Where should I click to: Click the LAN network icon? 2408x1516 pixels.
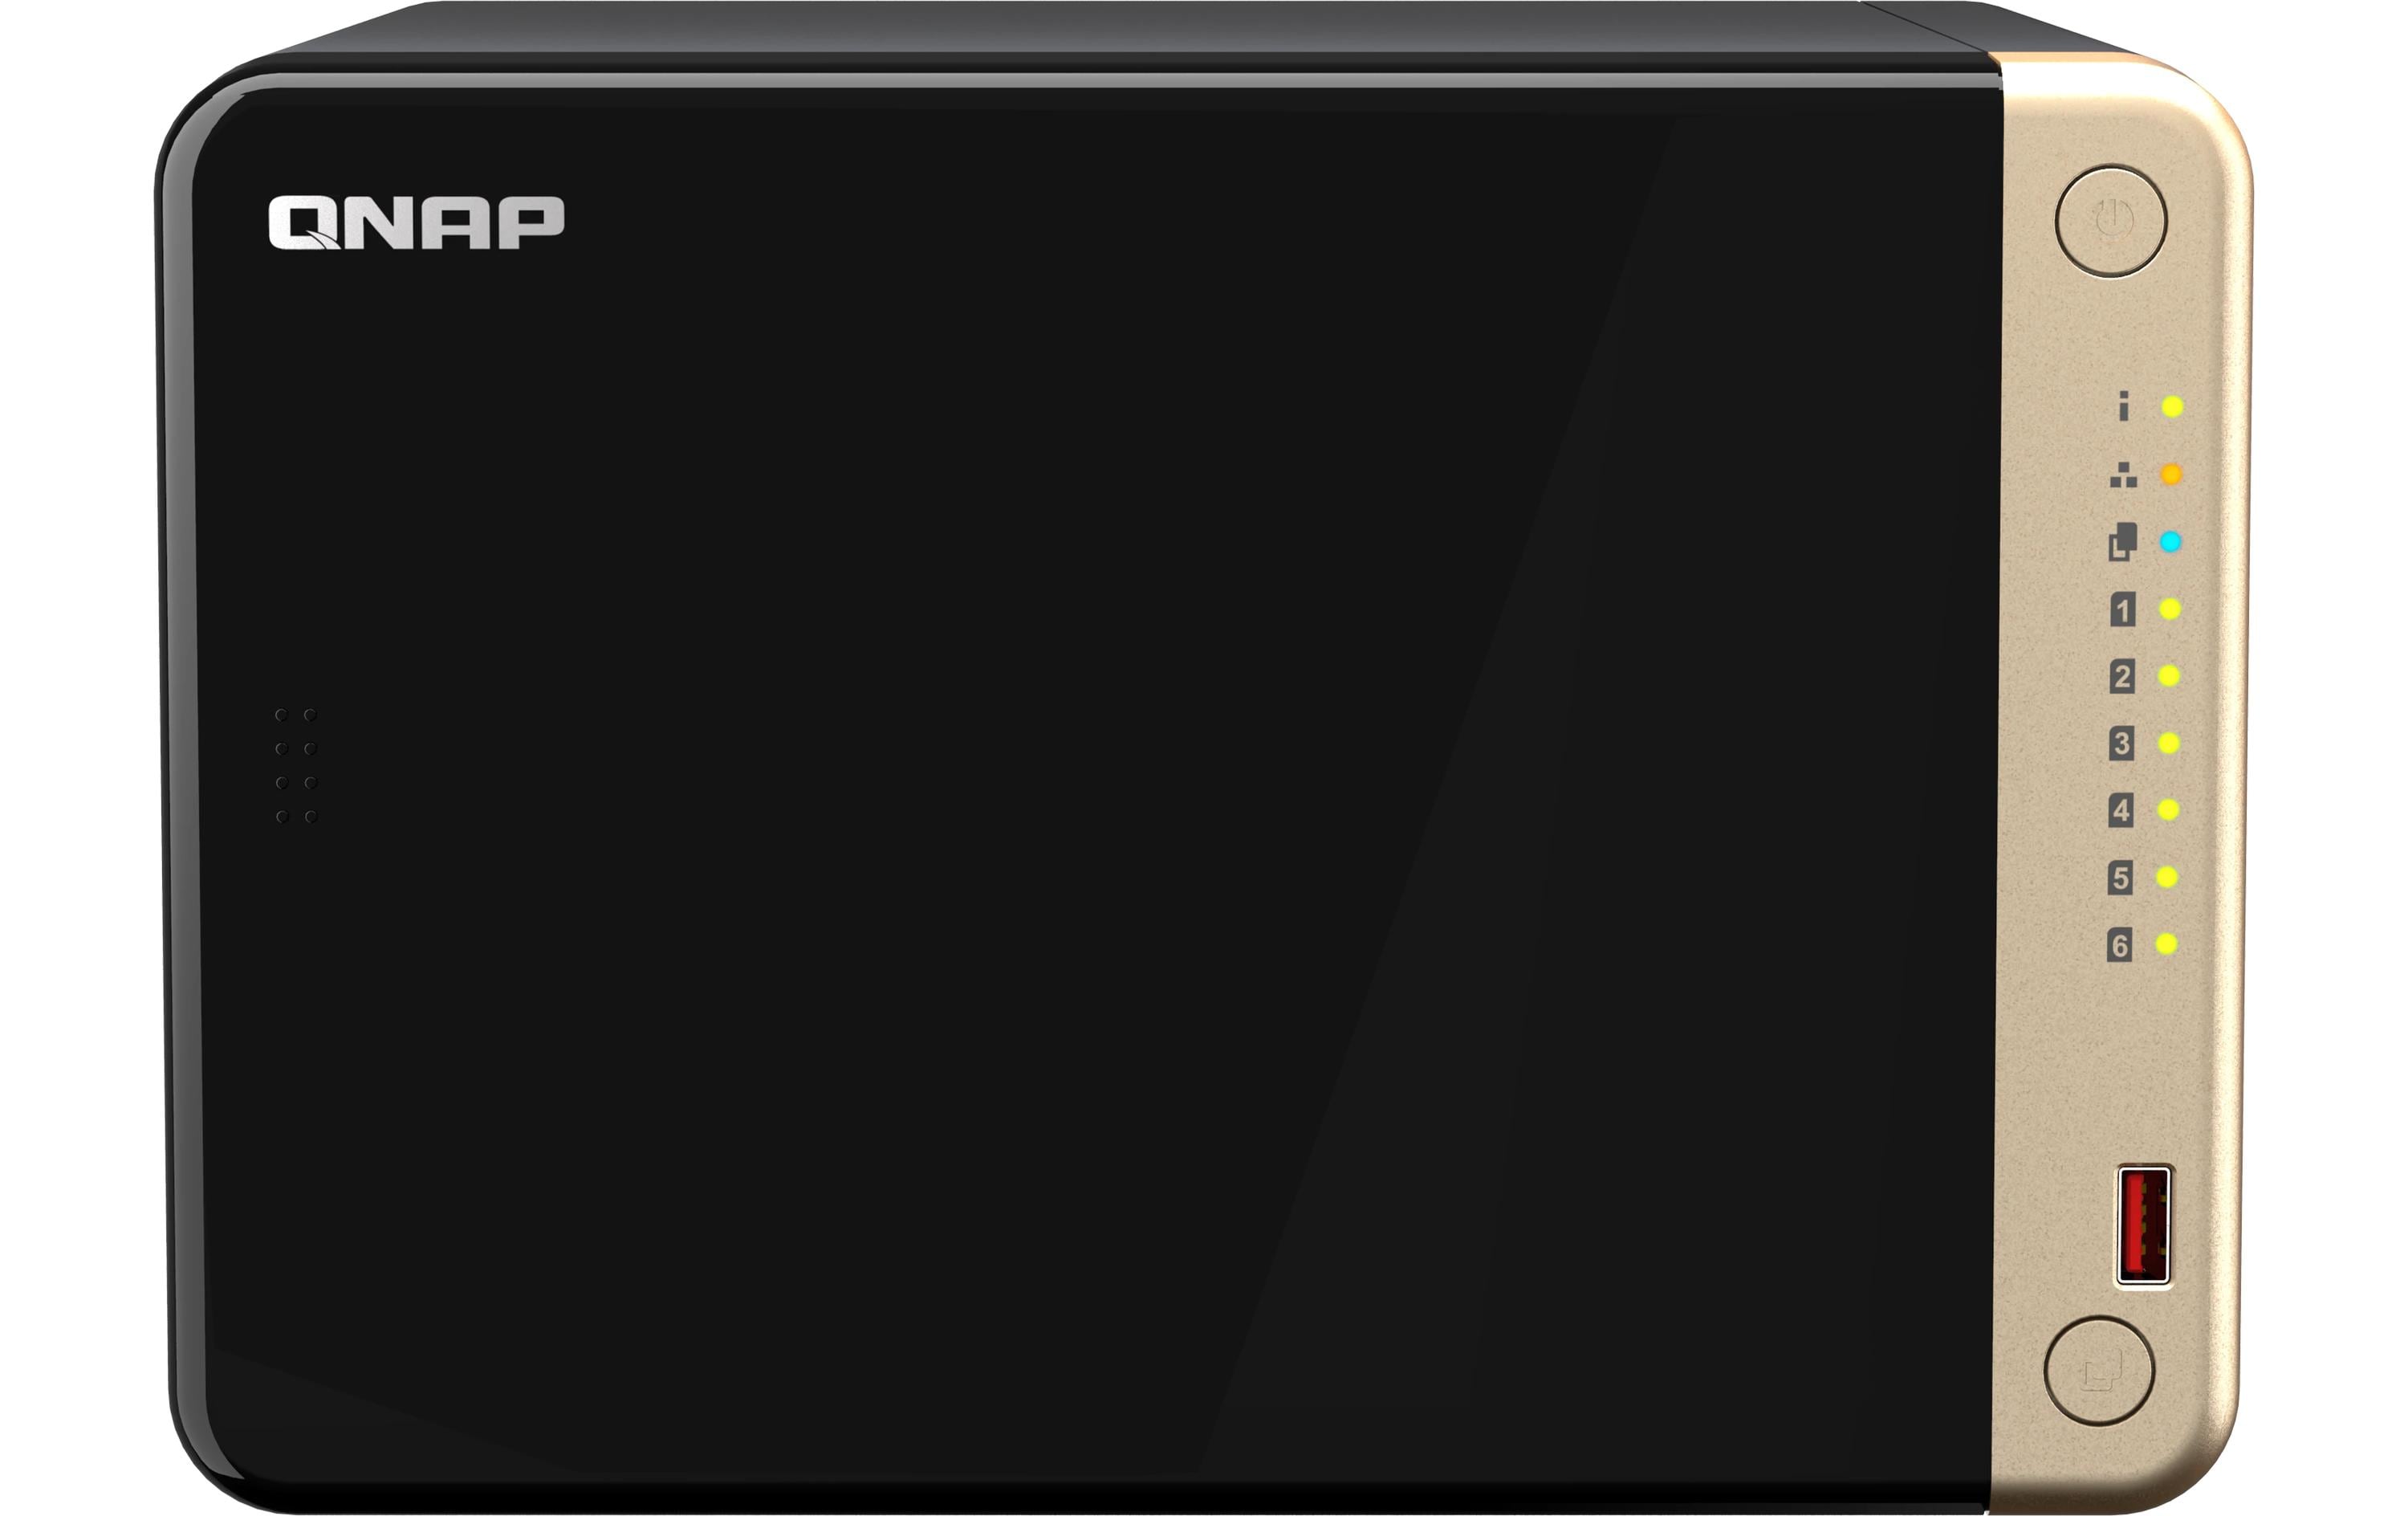click(x=2123, y=475)
